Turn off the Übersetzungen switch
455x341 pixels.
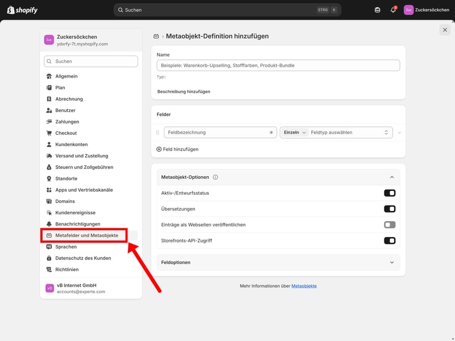(390, 209)
